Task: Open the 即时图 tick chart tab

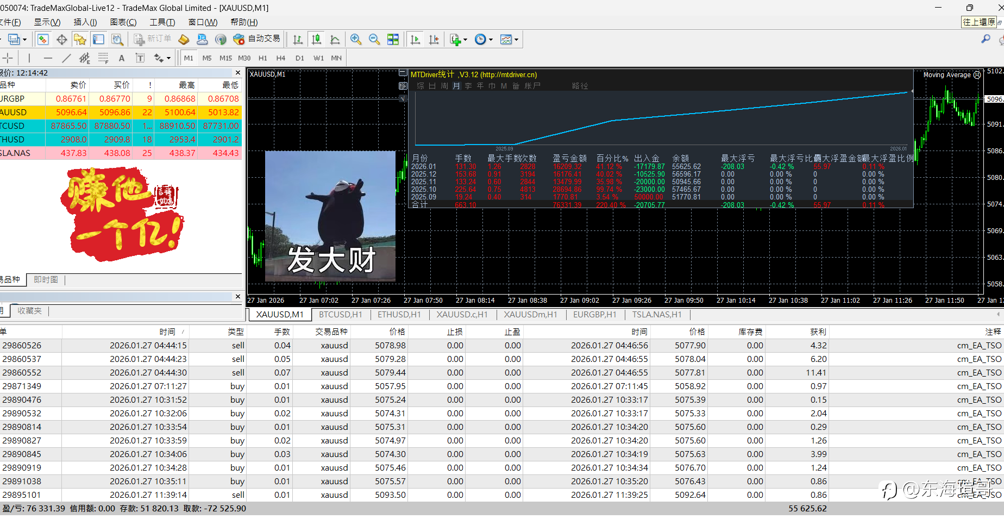Action: pos(46,280)
